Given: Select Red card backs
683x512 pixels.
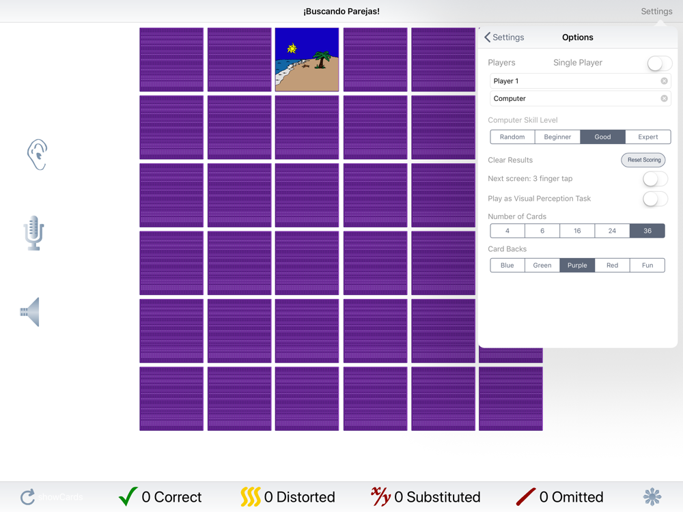Looking at the screenshot, I should (x=613, y=265).
